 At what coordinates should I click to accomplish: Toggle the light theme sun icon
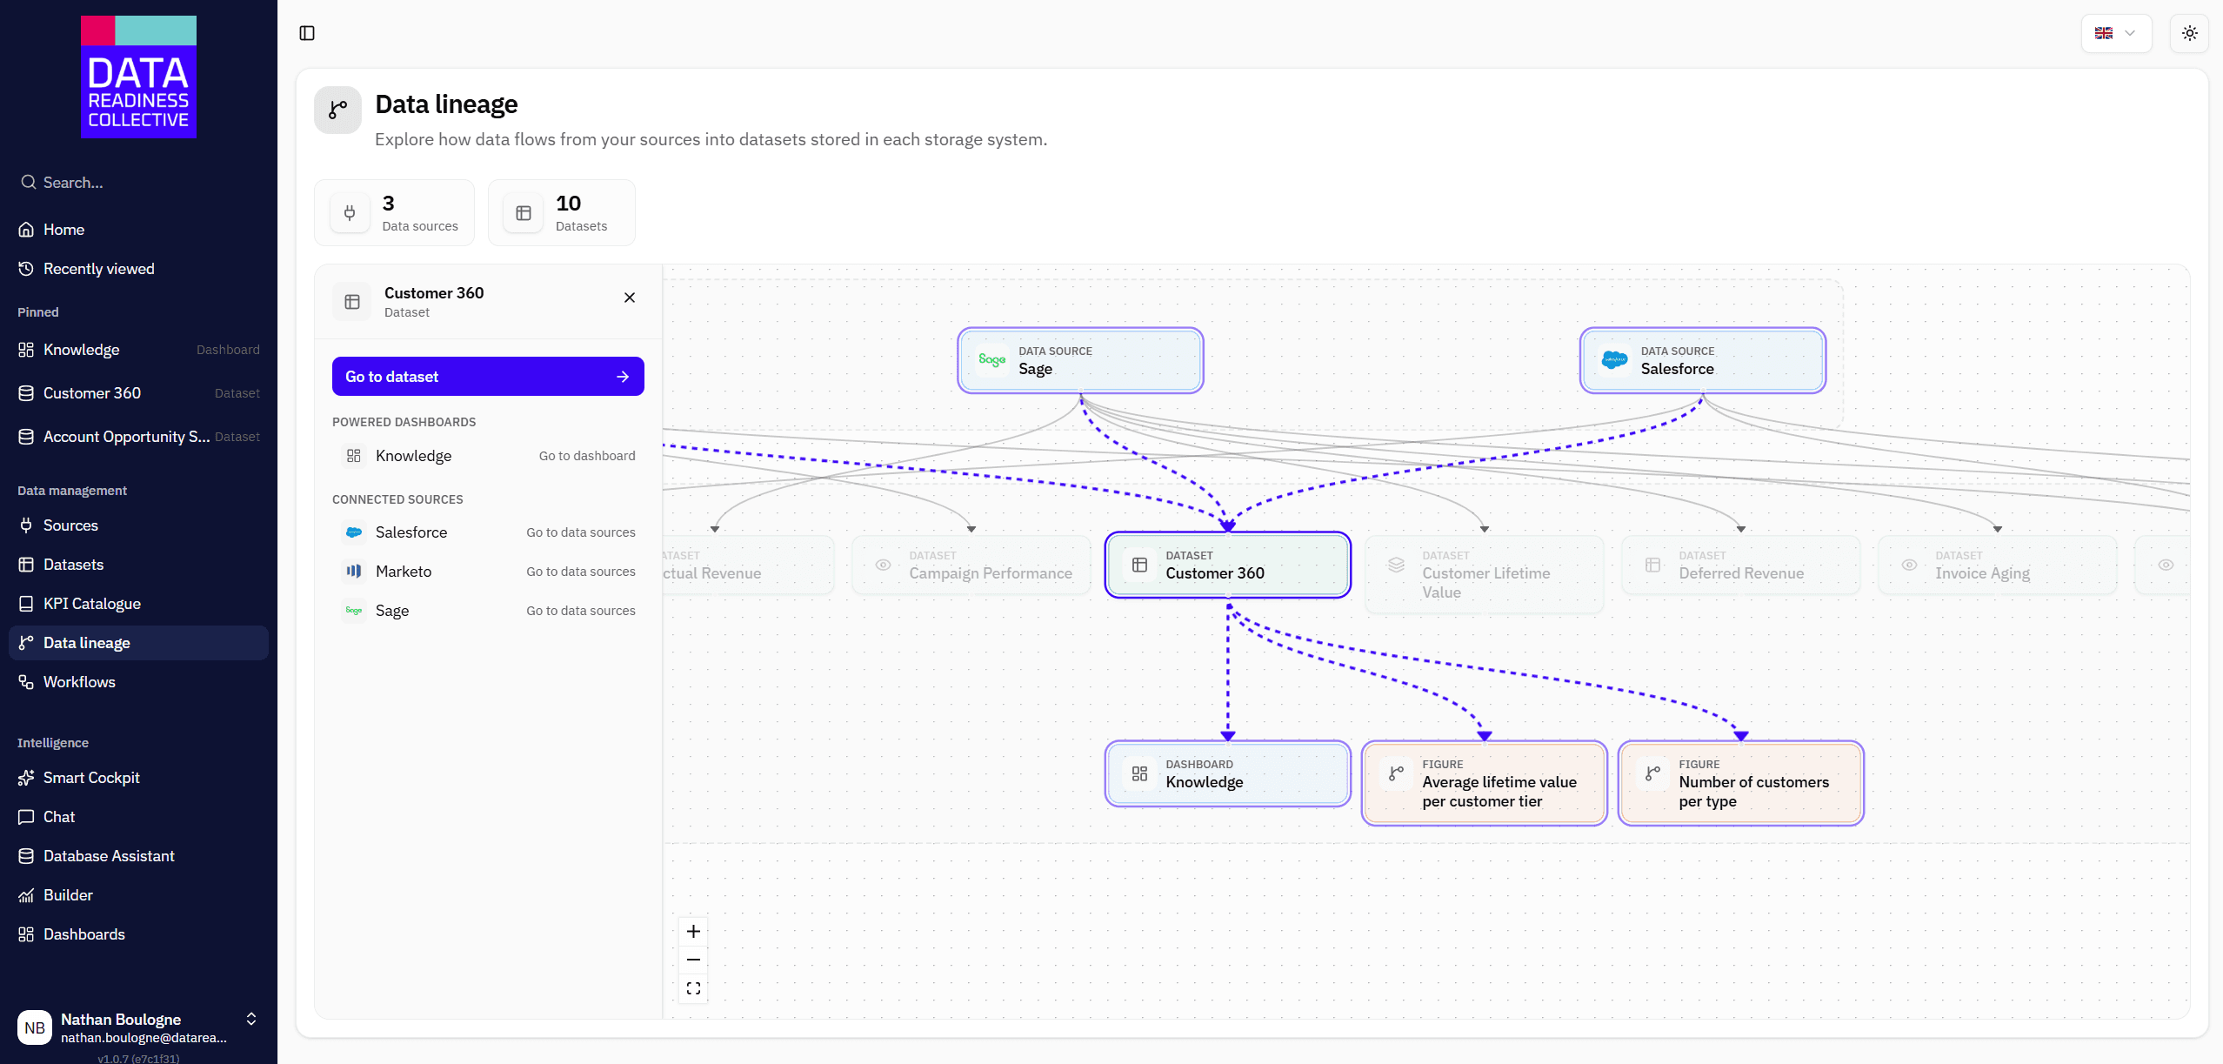coord(2189,33)
